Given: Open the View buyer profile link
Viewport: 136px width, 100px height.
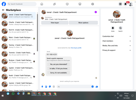Looking at the screenshot, I should [x=76, y=48].
